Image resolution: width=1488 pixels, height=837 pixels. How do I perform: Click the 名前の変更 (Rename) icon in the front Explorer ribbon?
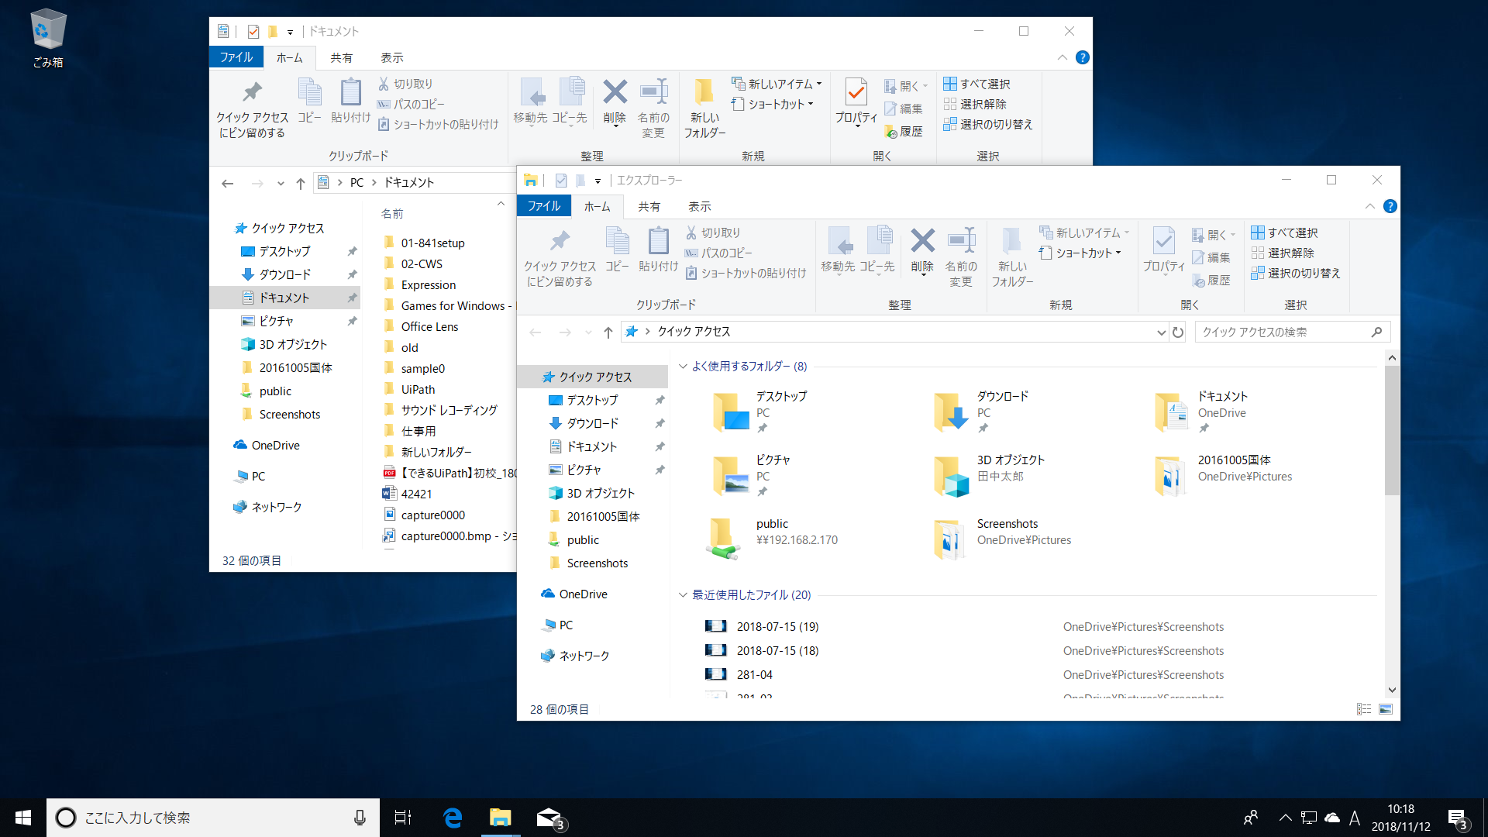coord(961,242)
